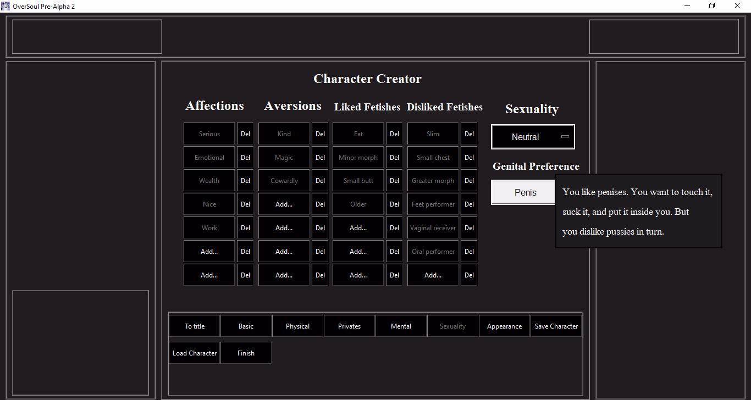Click the Genital Preference selection button

[523, 192]
